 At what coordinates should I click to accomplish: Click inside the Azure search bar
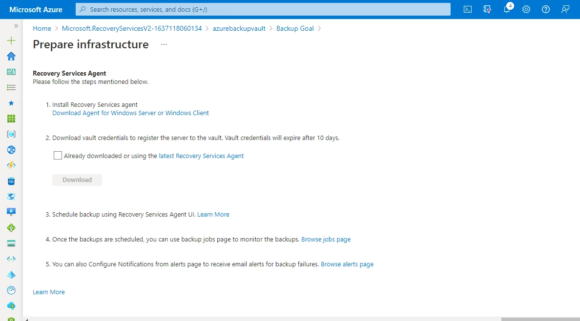coord(263,9)
